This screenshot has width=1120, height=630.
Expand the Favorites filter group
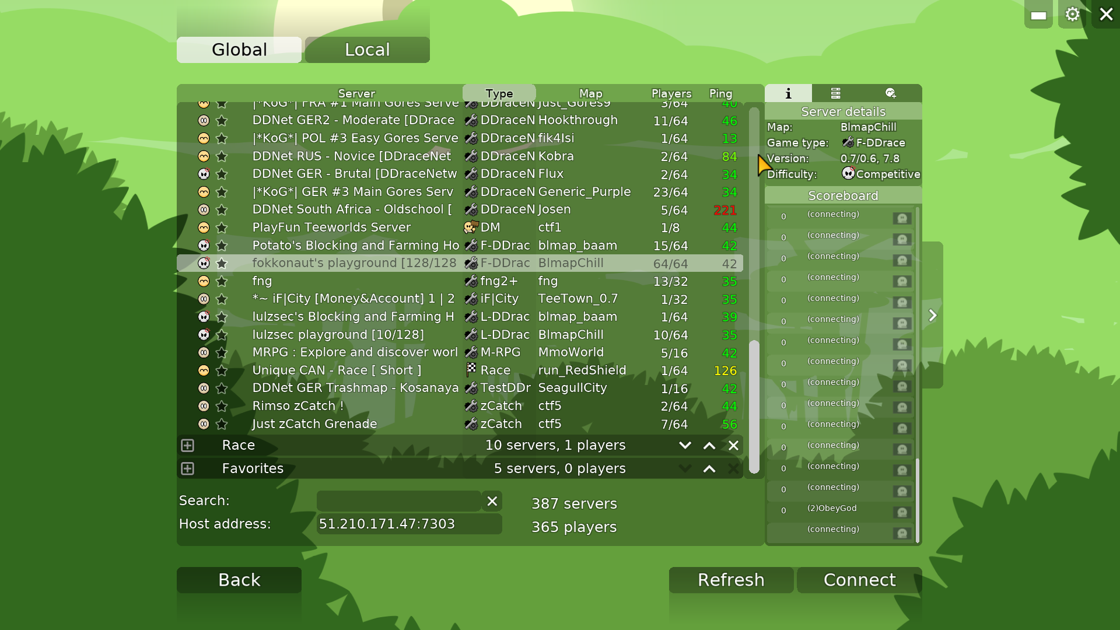click(187, 469)
